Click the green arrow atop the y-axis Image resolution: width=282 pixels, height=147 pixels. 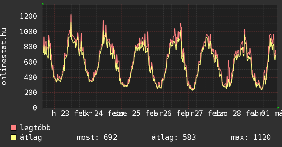tap(43, 4)
